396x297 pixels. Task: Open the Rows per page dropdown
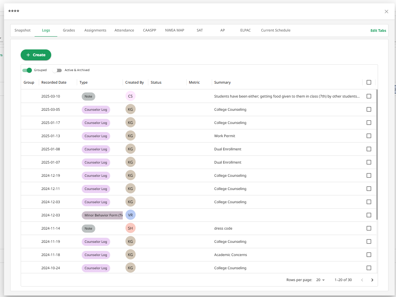click(x=320, y=280)
